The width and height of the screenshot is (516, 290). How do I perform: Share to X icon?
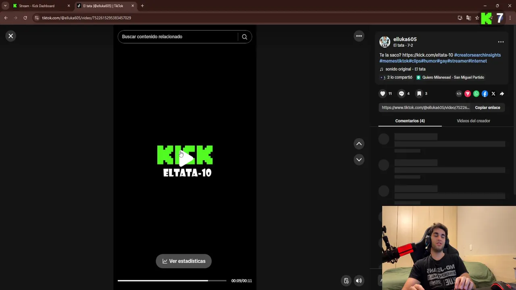pos(493,94)
